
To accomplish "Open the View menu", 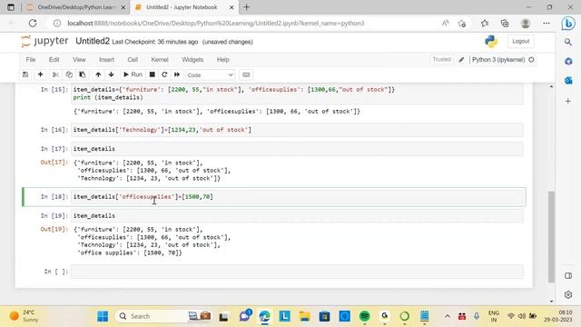I will (x=79, y=60).
